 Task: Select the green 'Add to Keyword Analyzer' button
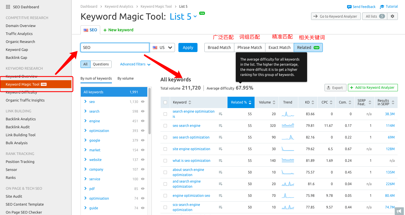[372, 88]
